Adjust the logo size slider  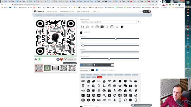click(x=115, y=39)
